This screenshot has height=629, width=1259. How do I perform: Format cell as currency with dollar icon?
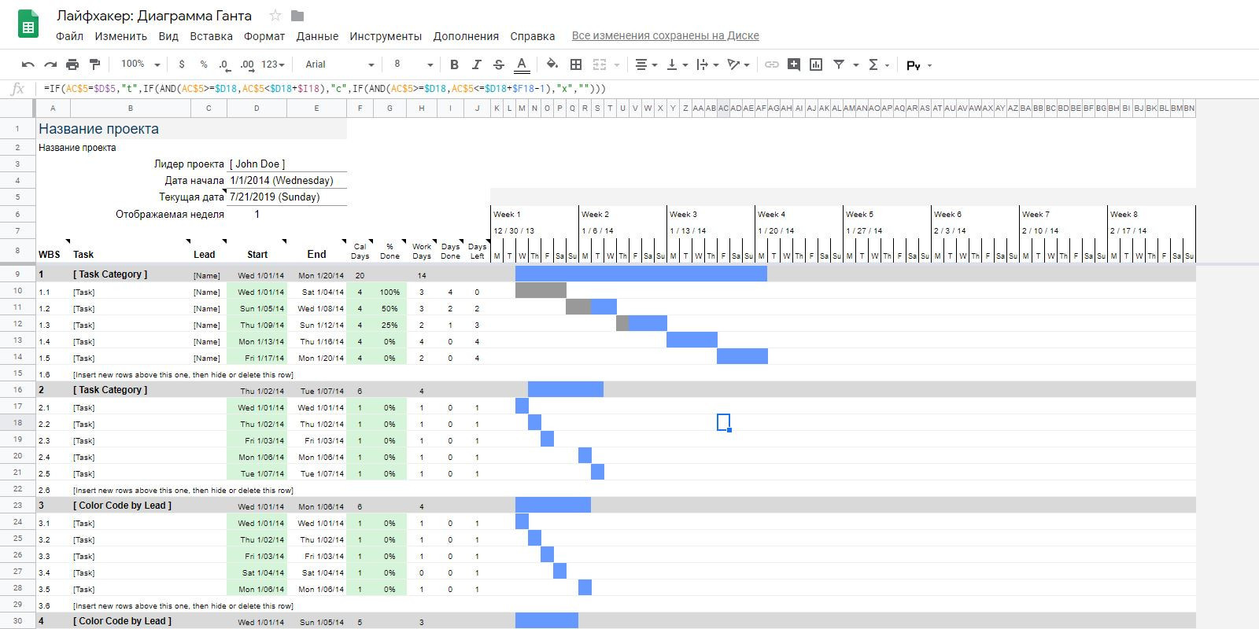point(182,64)
